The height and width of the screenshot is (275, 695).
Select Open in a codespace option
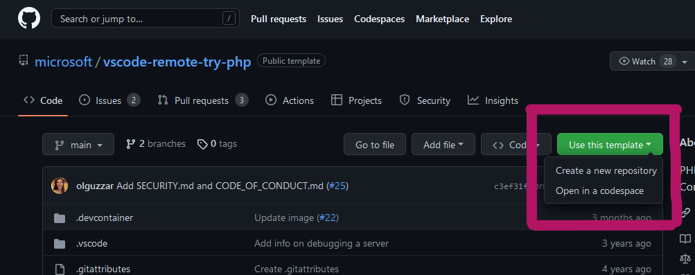tap(599, 191)
